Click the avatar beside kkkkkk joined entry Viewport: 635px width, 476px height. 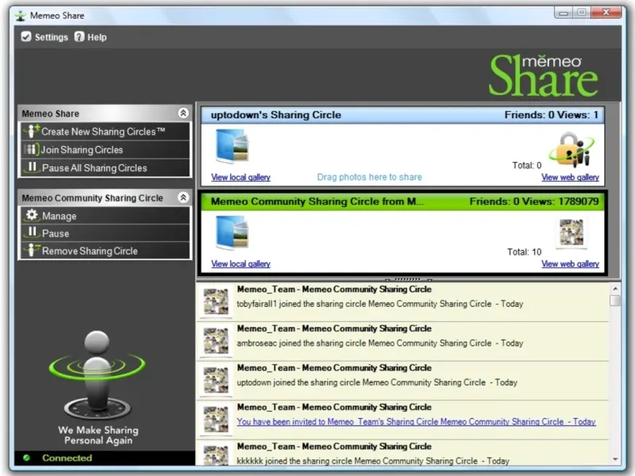(216, 455)
